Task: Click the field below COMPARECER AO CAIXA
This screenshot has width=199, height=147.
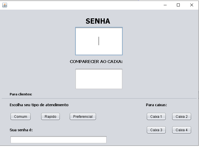Action: click(99, 79)
